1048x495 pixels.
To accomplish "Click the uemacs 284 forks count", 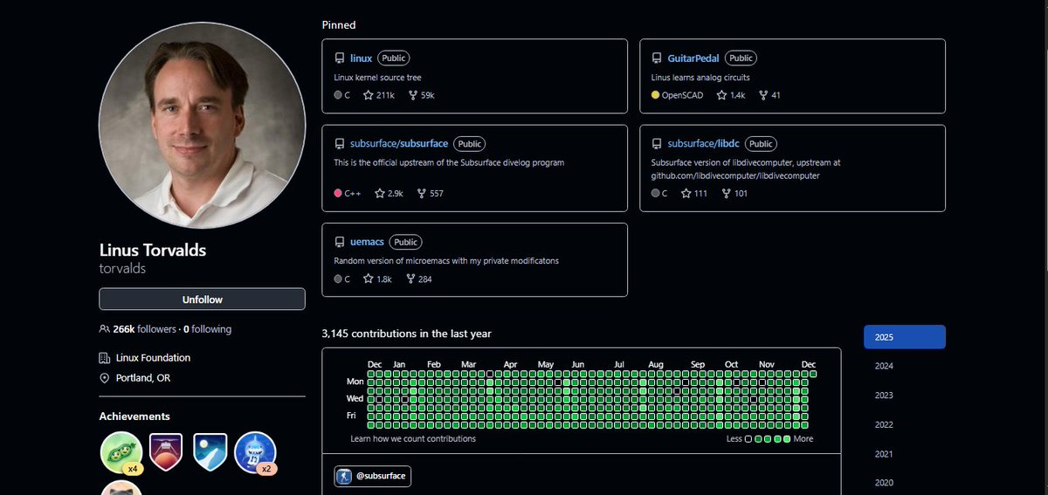I will click(x=419, y=279).
